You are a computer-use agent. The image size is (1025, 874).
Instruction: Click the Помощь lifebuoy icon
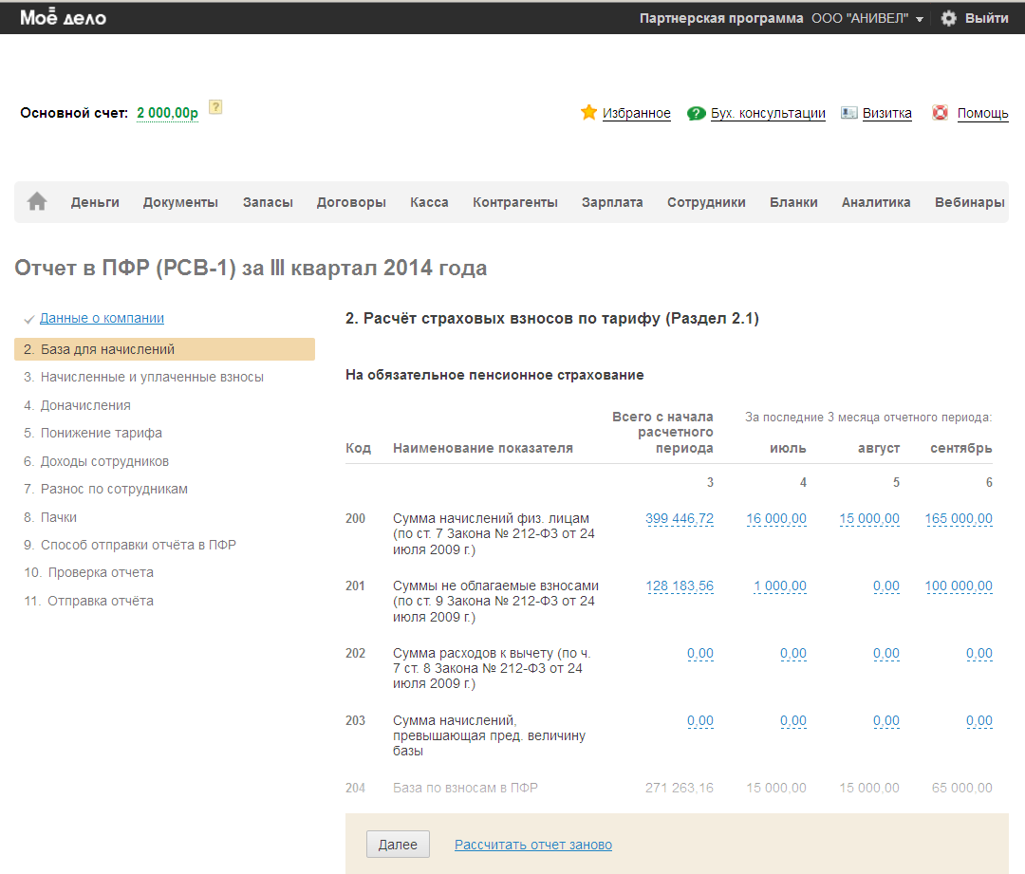pyautogui.click(x=941, y=113)
